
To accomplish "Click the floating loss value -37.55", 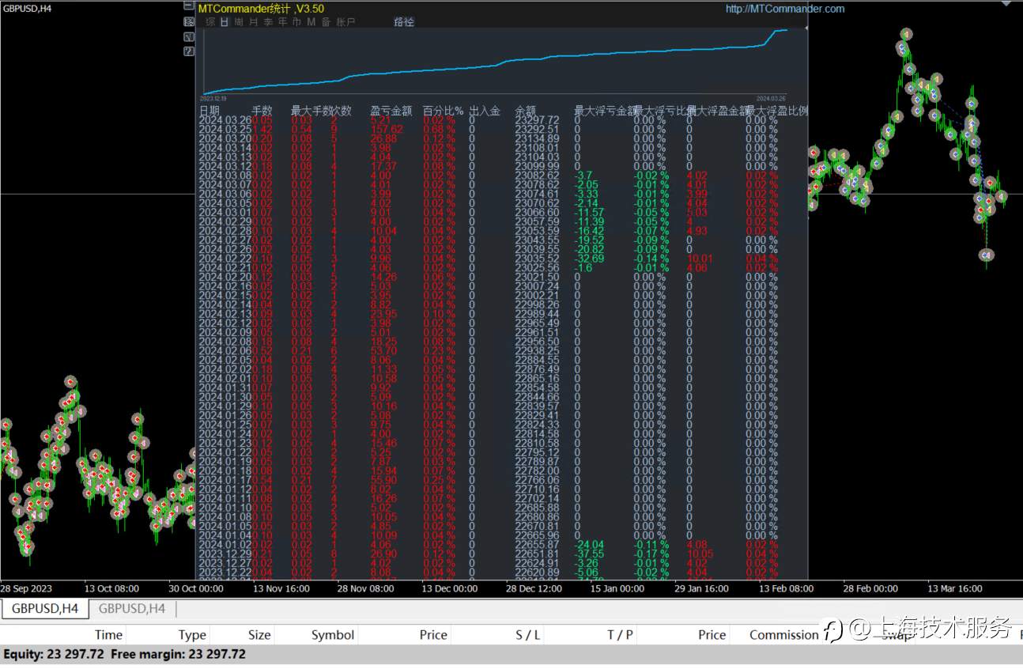I will (x=589, y=554).
